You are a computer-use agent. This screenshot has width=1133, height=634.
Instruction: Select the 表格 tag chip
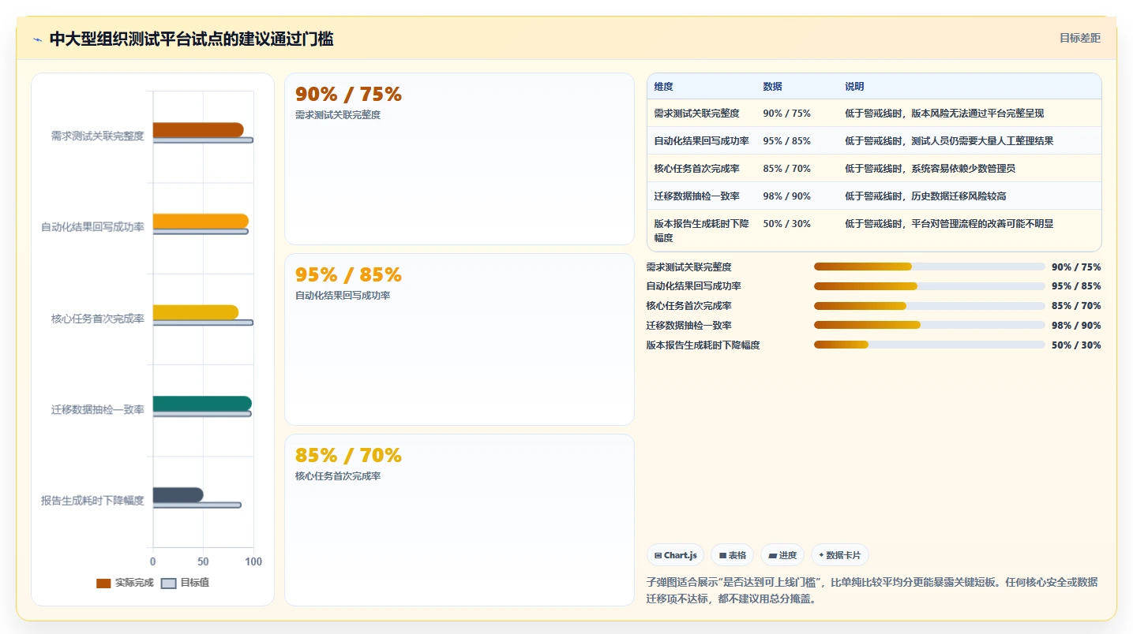coord(732,555)
